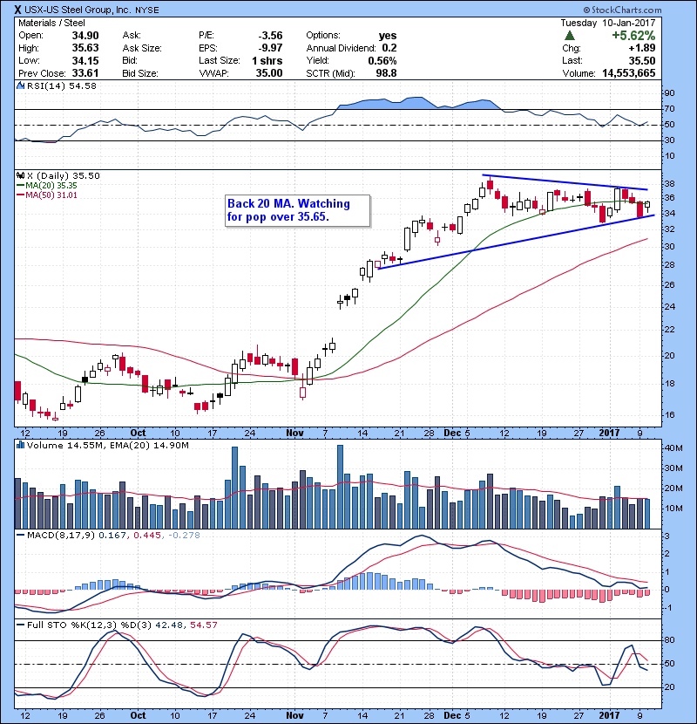Click the 40M tick on the volume axis
The width and height of the screenshot is (697, 724).
pyautogui.click(x=673, y=447)
